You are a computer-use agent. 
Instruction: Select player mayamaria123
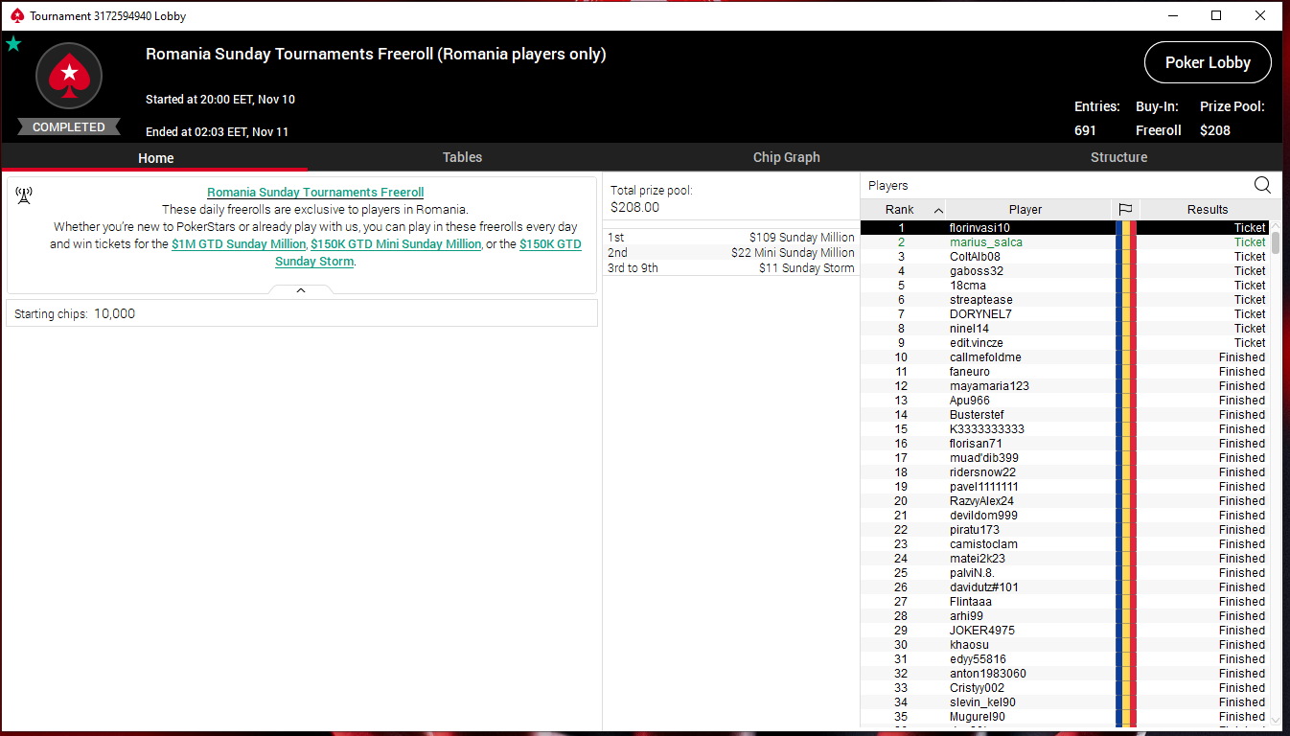coord(1065,386)
